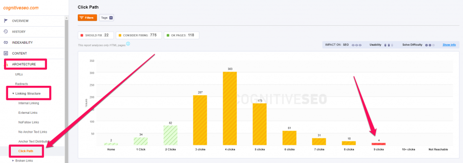Open the Architecture menu section
Screen dimensions: 463x163
24,64
